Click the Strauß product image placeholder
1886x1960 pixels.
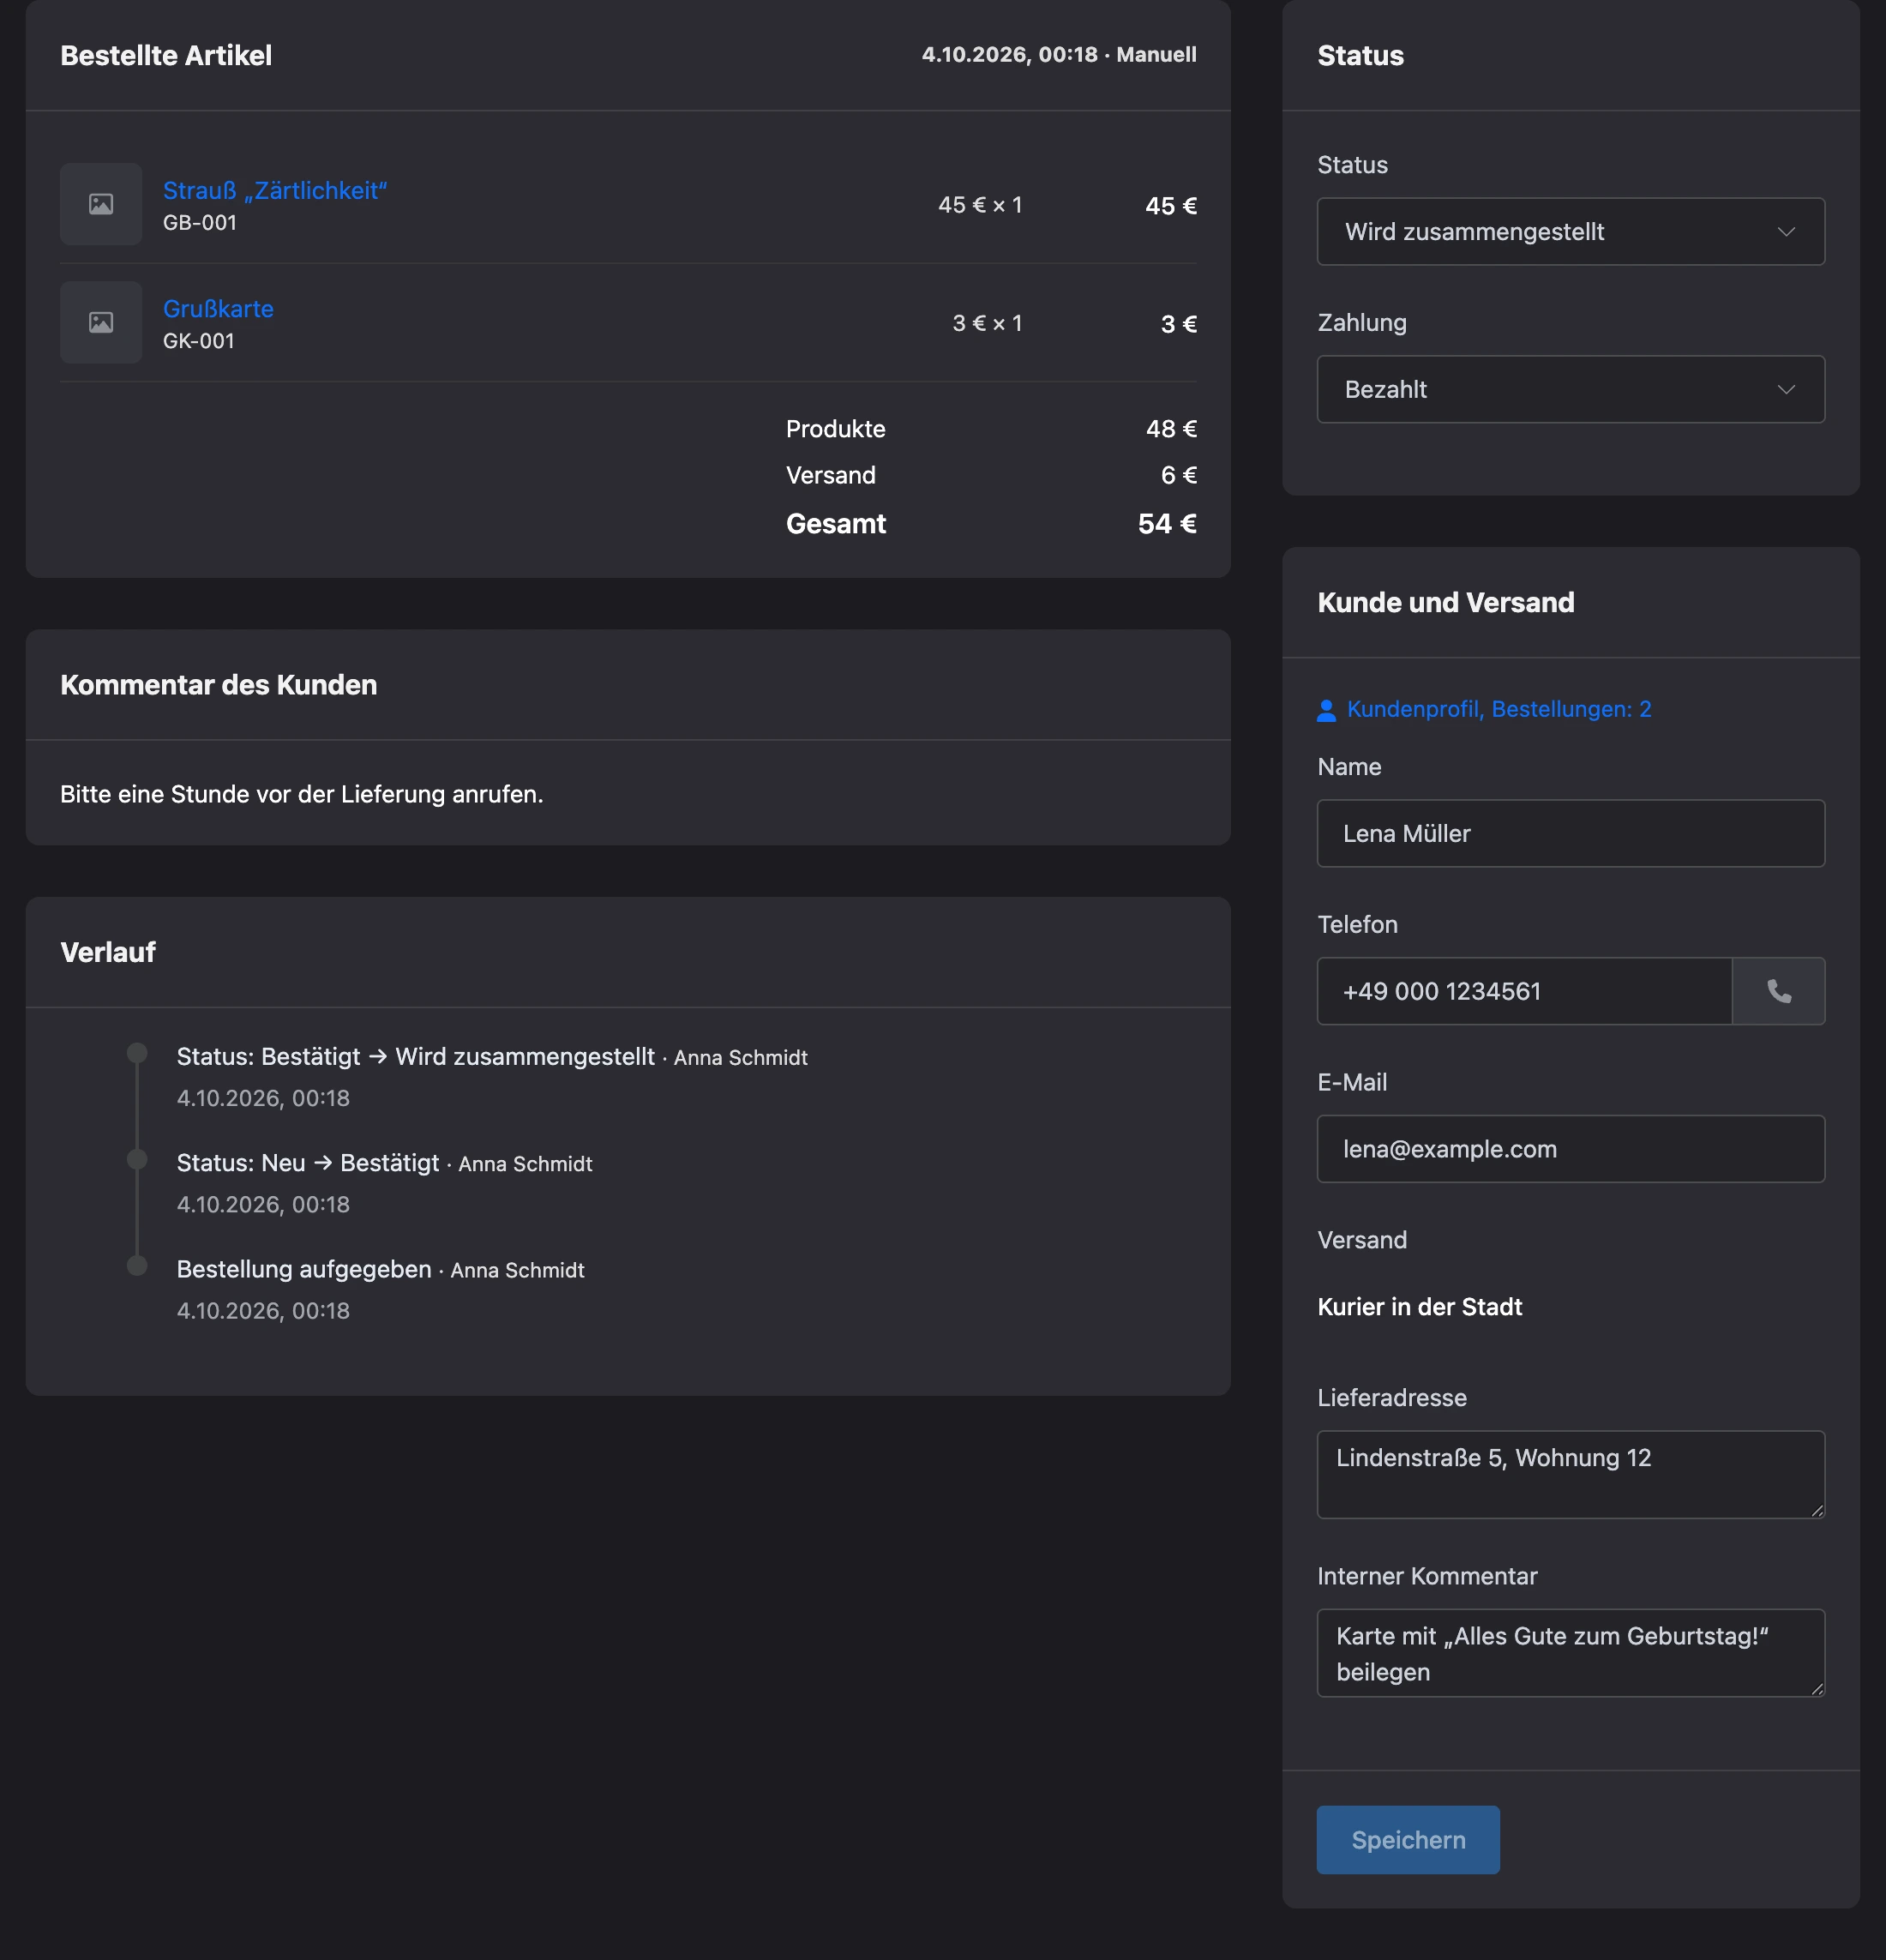pyautogui.click(x=101, y=204)
